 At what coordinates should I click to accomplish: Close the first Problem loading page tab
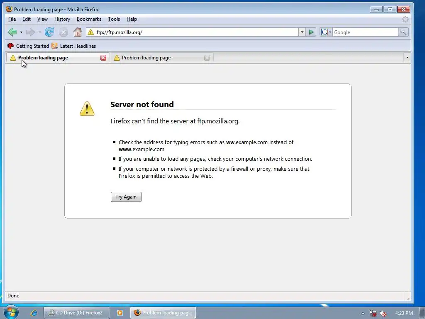click(x=103, y=58)
